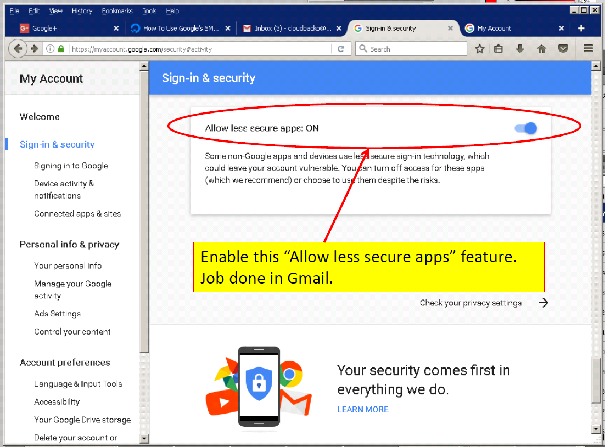This screenshot has height=447, width=605.
Task: Open a new tab with plus button
Action: point(581,28)
